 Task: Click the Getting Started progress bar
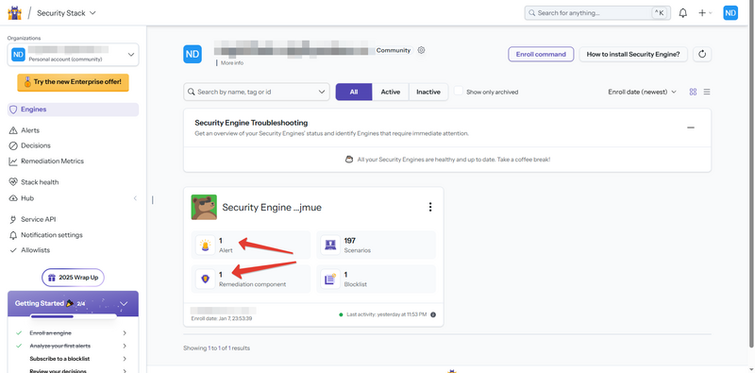[74, 316]
